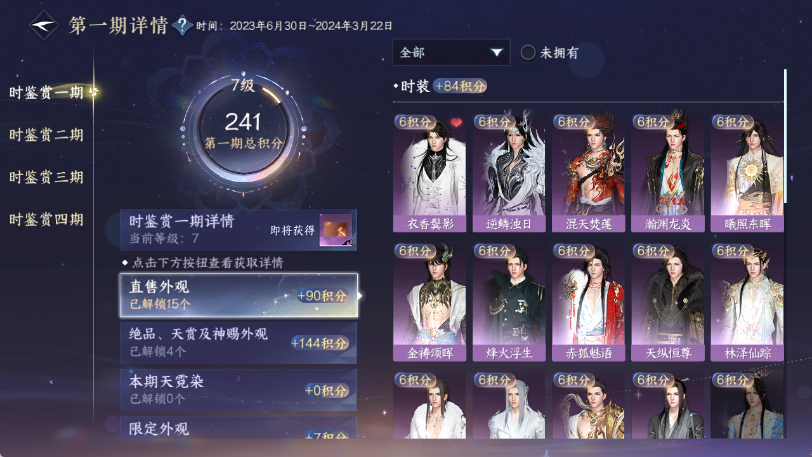Viewport: 812px width, 457px height.
Task: Click the back arrow icon
Action: (44, 25)
